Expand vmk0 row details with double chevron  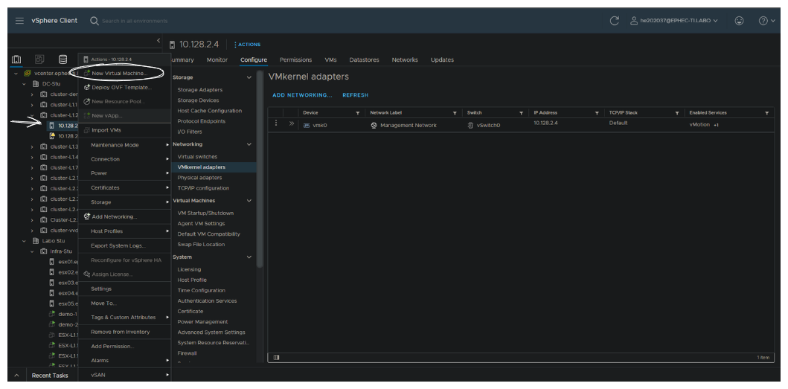coord(292,123)
